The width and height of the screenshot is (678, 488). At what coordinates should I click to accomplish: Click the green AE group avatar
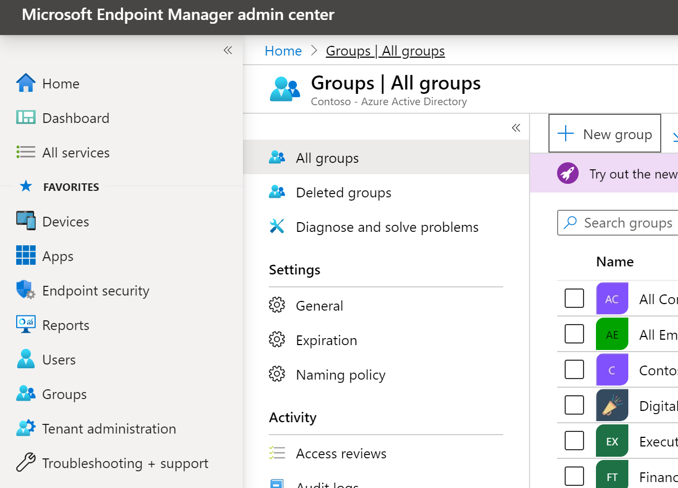612,334
